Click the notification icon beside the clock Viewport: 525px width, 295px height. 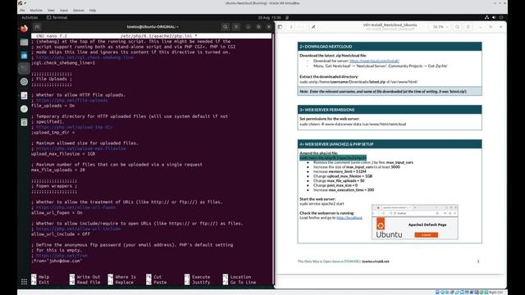pyautogui.click(x=287, y=17)
